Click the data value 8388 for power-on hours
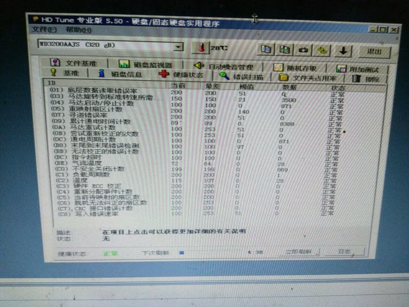This screenshot has height=307, width=409. pos(287,124)
